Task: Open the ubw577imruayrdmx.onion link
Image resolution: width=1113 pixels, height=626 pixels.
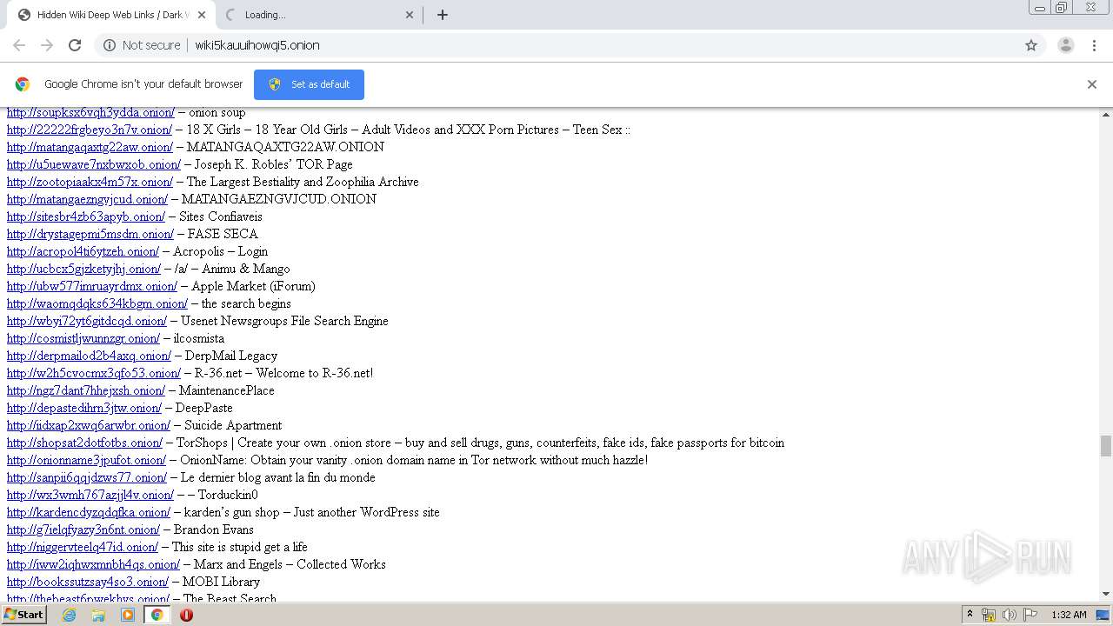Action: click(x=92, y=286)
